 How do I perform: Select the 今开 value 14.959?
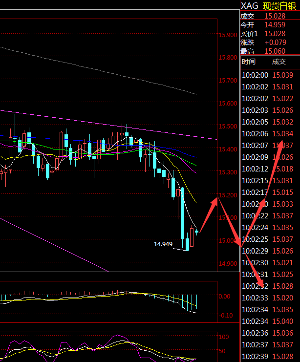coord(275,25)
